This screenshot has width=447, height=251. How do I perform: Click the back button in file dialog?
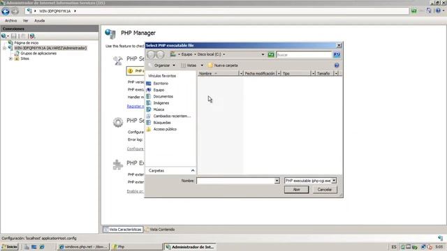click(x=151, y=54)
